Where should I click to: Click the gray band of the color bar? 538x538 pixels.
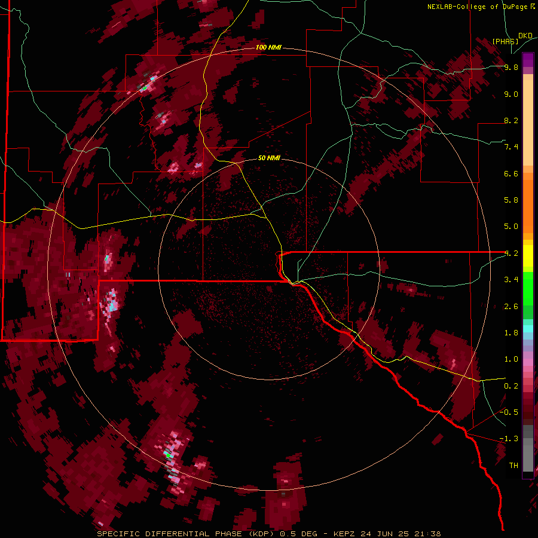tap(528, 450)
